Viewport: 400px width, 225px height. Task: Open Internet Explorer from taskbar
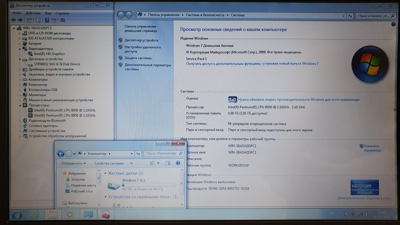pyautogui.click(x=35, y=215)
